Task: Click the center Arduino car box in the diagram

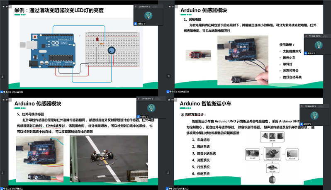Action: tap(273, 154)
